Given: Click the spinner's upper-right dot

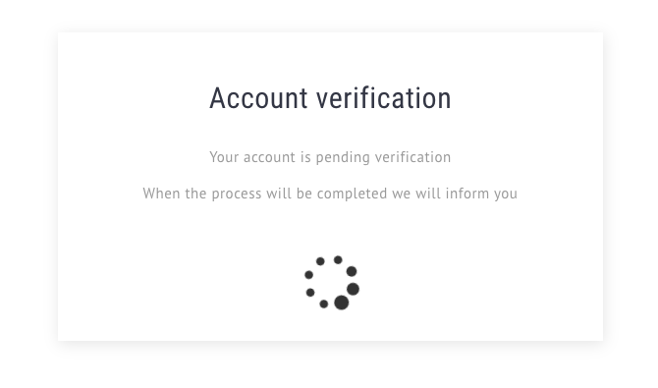Looking at the screenshot, I should coord(352,271).
